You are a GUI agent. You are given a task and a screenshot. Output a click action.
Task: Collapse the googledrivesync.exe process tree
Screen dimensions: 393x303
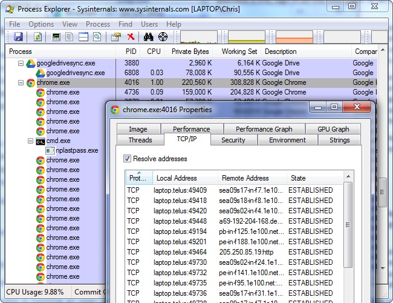click(x=21, y=63)
